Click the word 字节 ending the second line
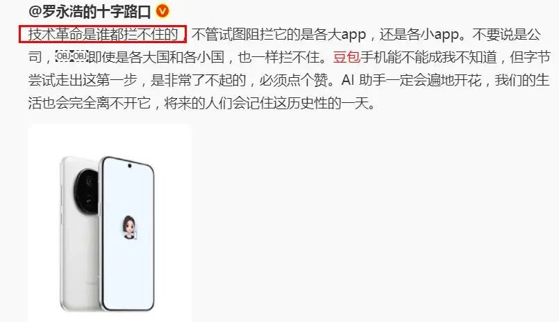 537,57
